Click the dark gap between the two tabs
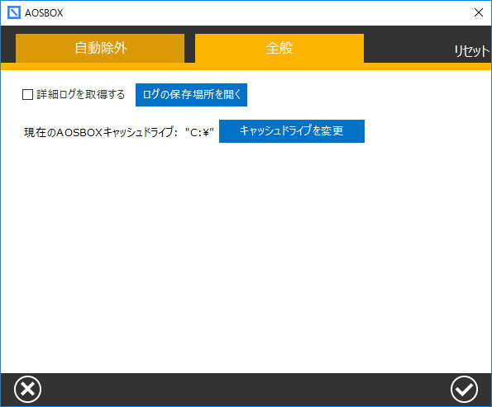The image size is (492, 407). click(190, 48)
